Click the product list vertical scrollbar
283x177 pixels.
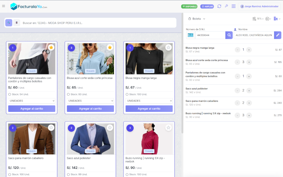point(182,73)
